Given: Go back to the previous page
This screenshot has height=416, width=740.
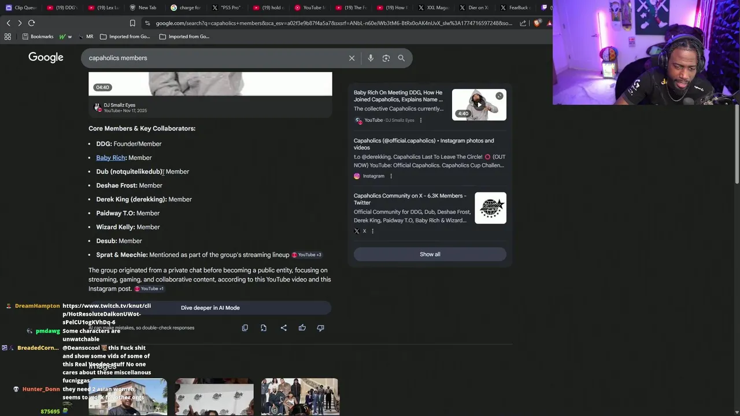Looking at the screenshot, I should pyautogui.click(x=8, y=23).
